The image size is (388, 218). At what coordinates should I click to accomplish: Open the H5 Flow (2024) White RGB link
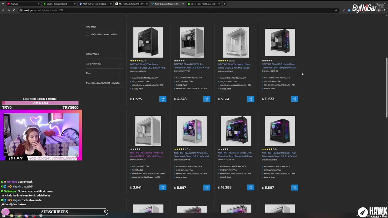tap(192, 154)
